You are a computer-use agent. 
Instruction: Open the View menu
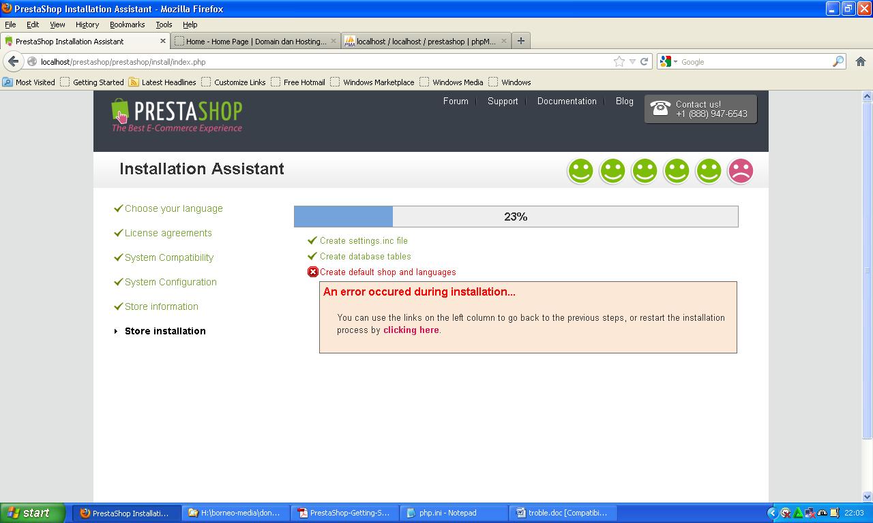[57, 25]
